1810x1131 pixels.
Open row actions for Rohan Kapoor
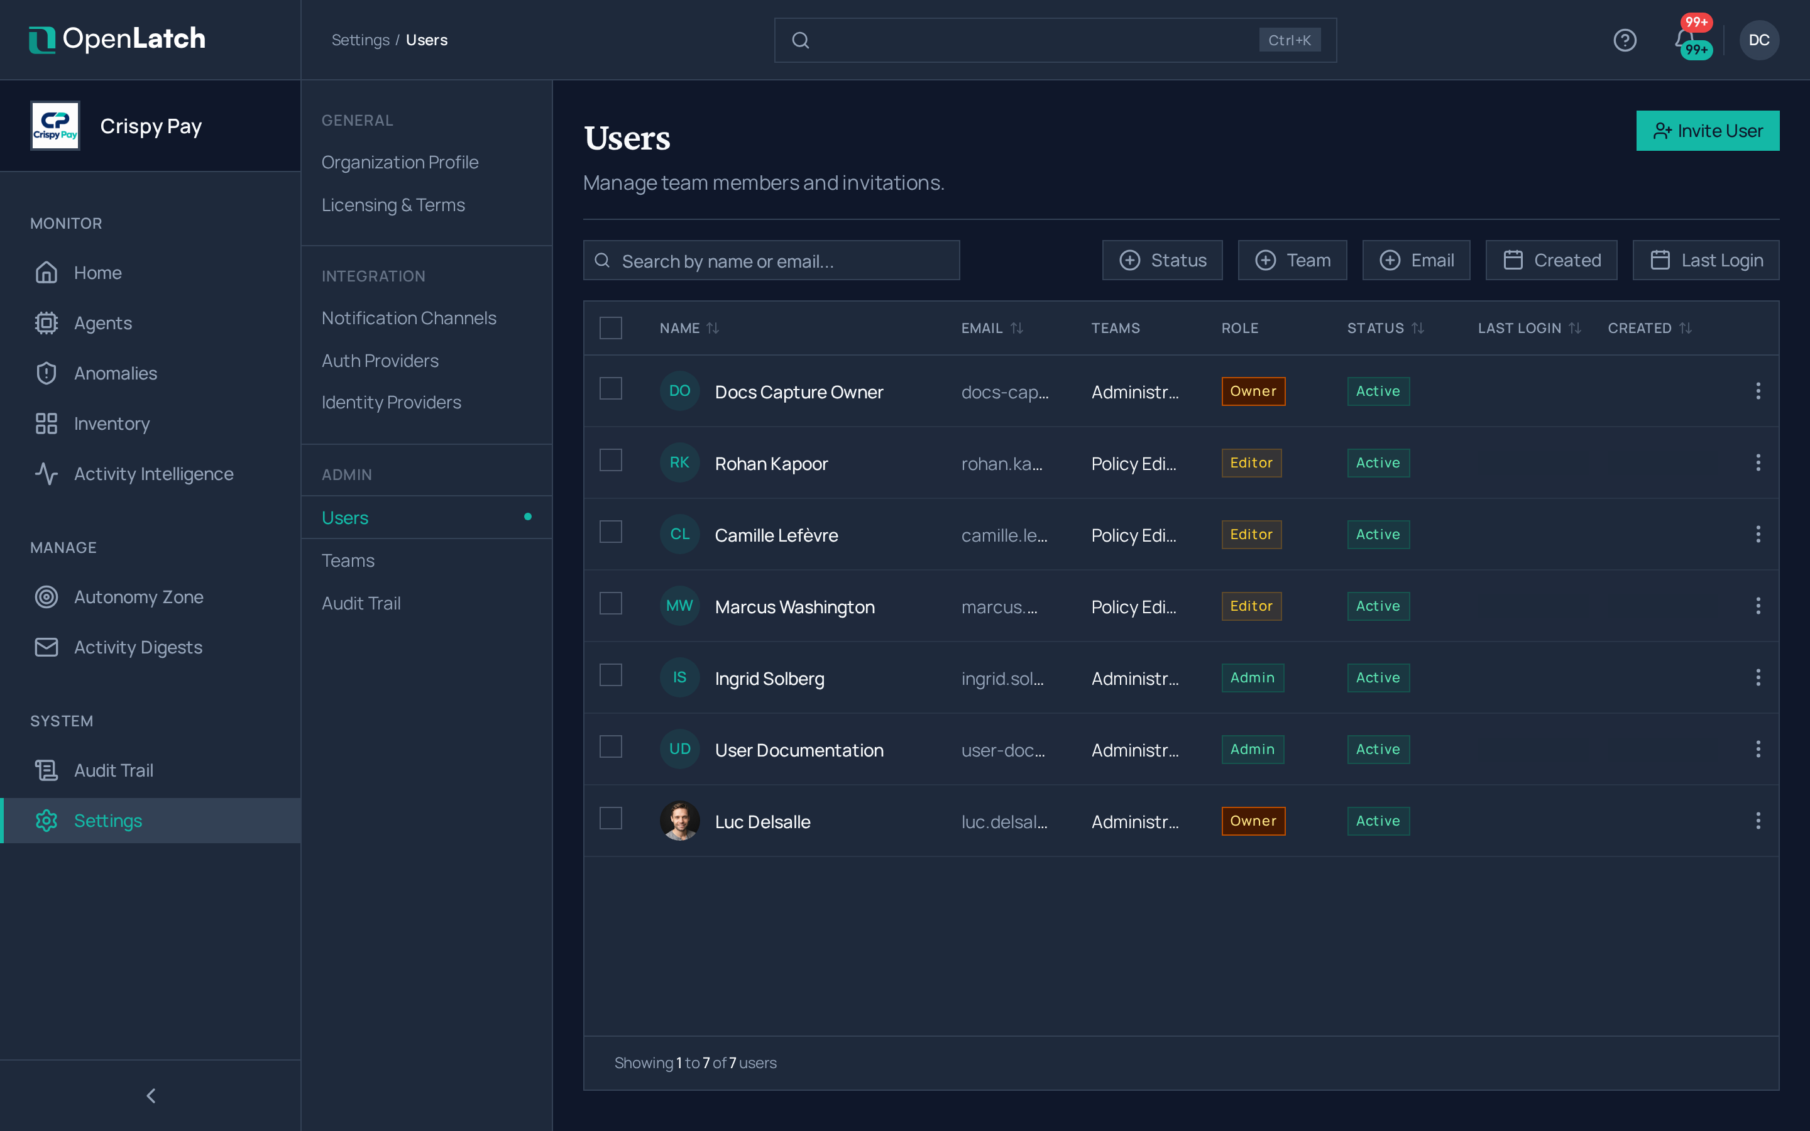(1758, 462)
